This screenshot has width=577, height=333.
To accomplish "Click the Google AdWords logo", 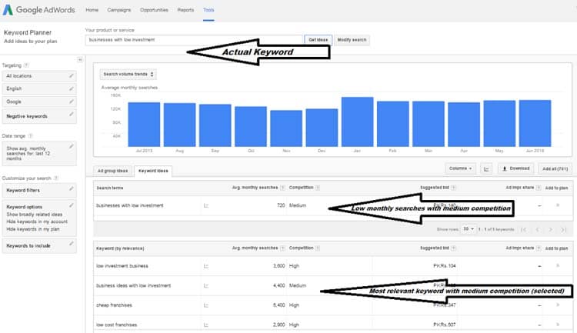I will [x=39, y=10].
